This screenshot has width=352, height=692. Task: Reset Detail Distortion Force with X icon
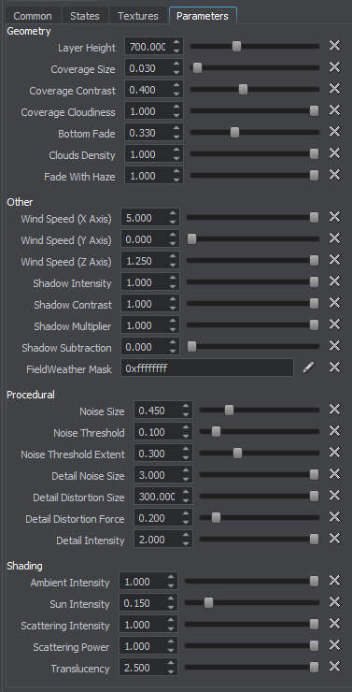point(335,517)
